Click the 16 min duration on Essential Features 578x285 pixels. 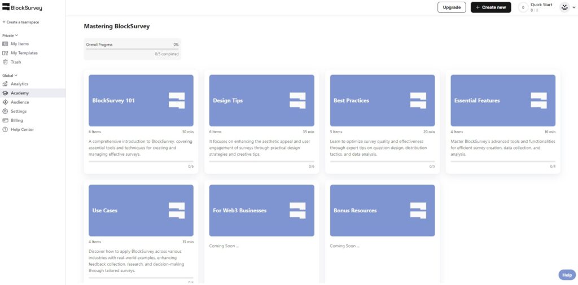pos(550,132)
